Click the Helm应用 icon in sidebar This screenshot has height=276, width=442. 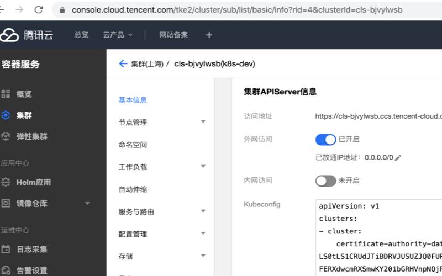[x=6, y=182]
